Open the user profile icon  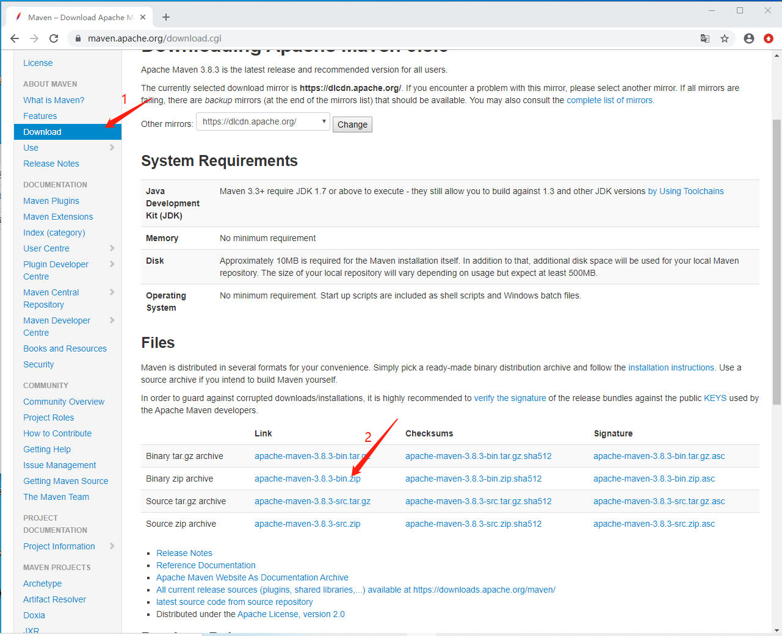click(x=749, y=38)
